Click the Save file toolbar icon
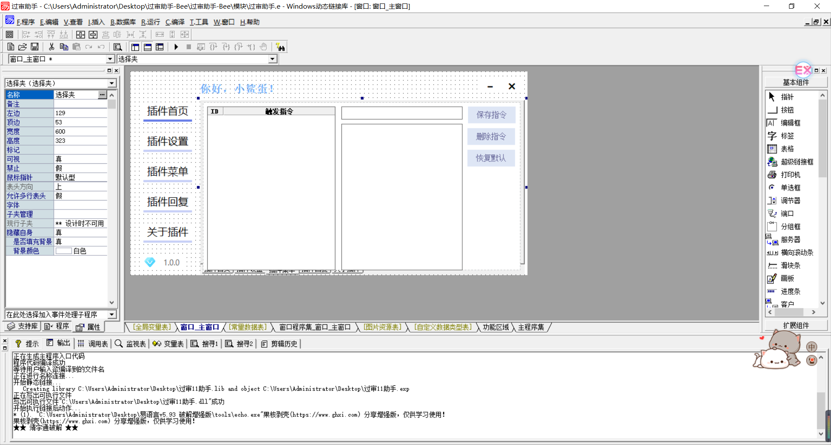 (x=35, y=47)
